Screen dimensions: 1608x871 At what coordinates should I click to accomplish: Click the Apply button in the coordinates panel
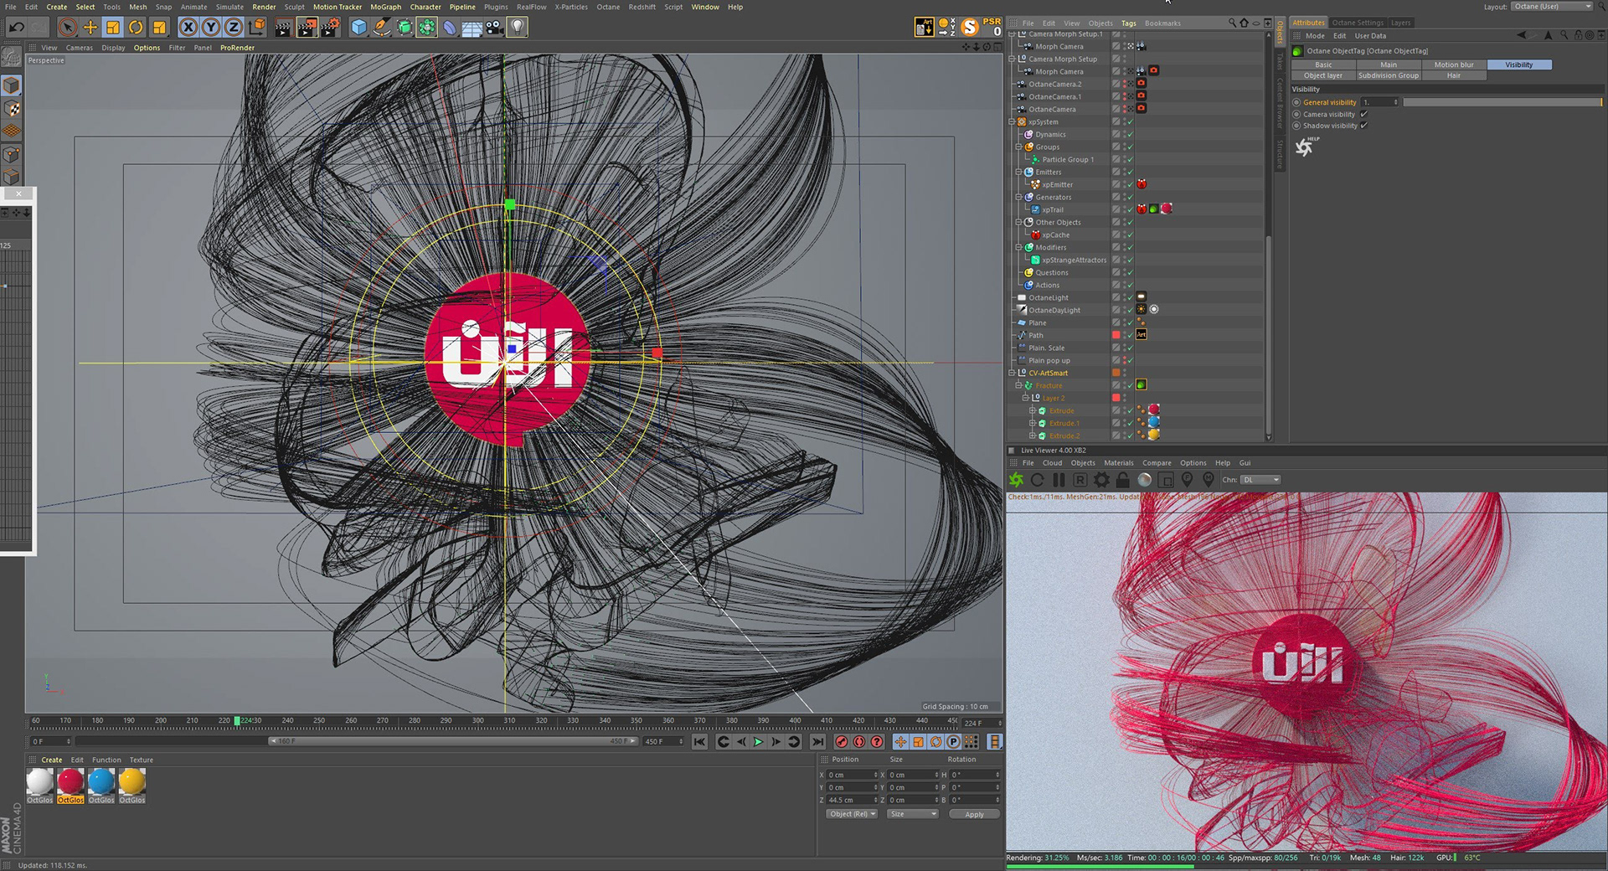coord(974,814)
